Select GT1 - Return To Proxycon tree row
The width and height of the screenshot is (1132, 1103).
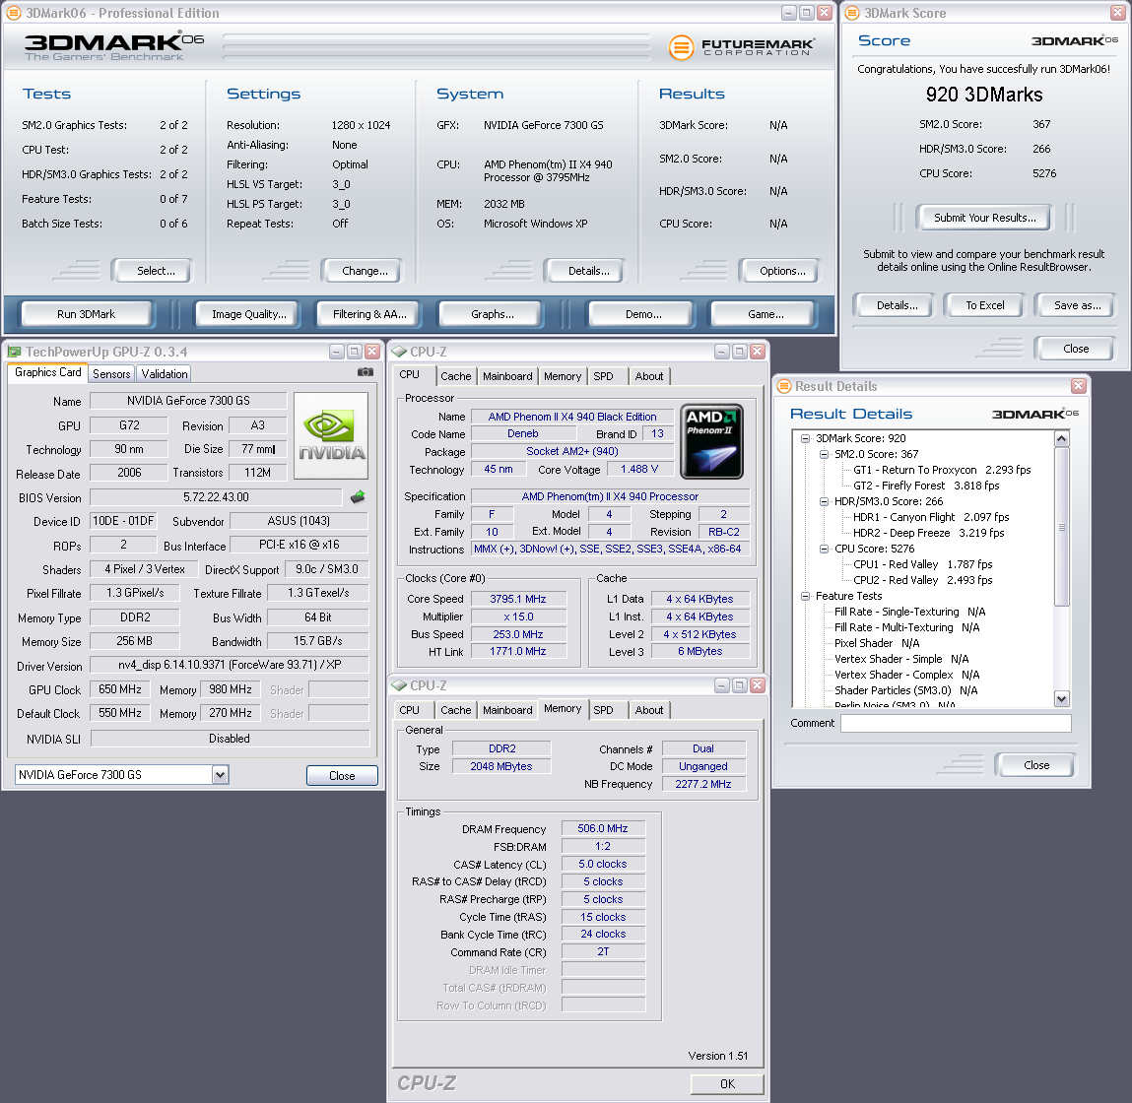click(x=942, y=470)
